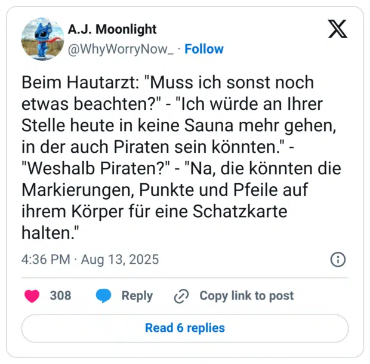Image resolution: width=370 pixels, height=364 pixels.
Task: Click the X logo icon
Action: 338,29
